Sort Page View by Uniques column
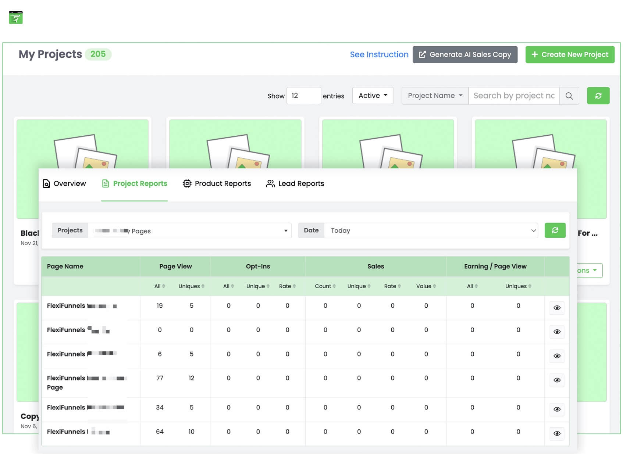This screenshot has width=623, height=454. [x=191, y=286]
